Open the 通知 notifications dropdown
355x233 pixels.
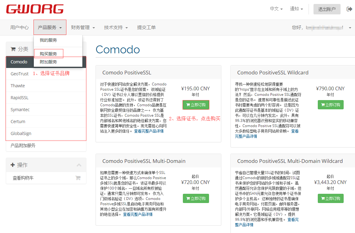pos(296,9)
